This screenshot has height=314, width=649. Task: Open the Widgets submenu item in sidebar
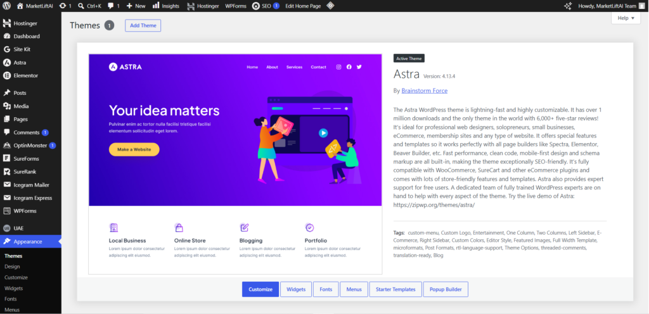(14, 289)
